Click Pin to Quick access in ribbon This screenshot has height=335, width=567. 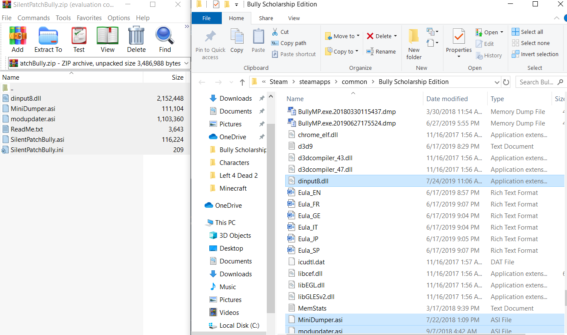210,44
